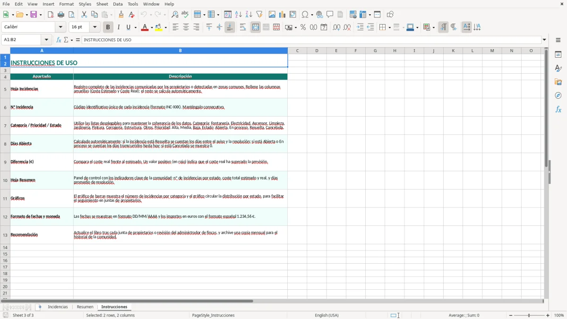The image size is (567, 319).
Task: Click the Save document icon
Action: [34, 15]
